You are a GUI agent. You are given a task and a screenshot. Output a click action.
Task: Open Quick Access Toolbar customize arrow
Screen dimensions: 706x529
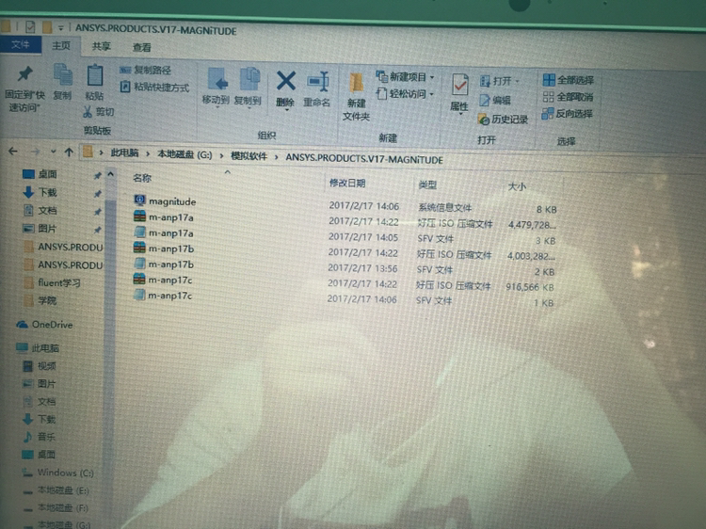(x=60, y=28)
